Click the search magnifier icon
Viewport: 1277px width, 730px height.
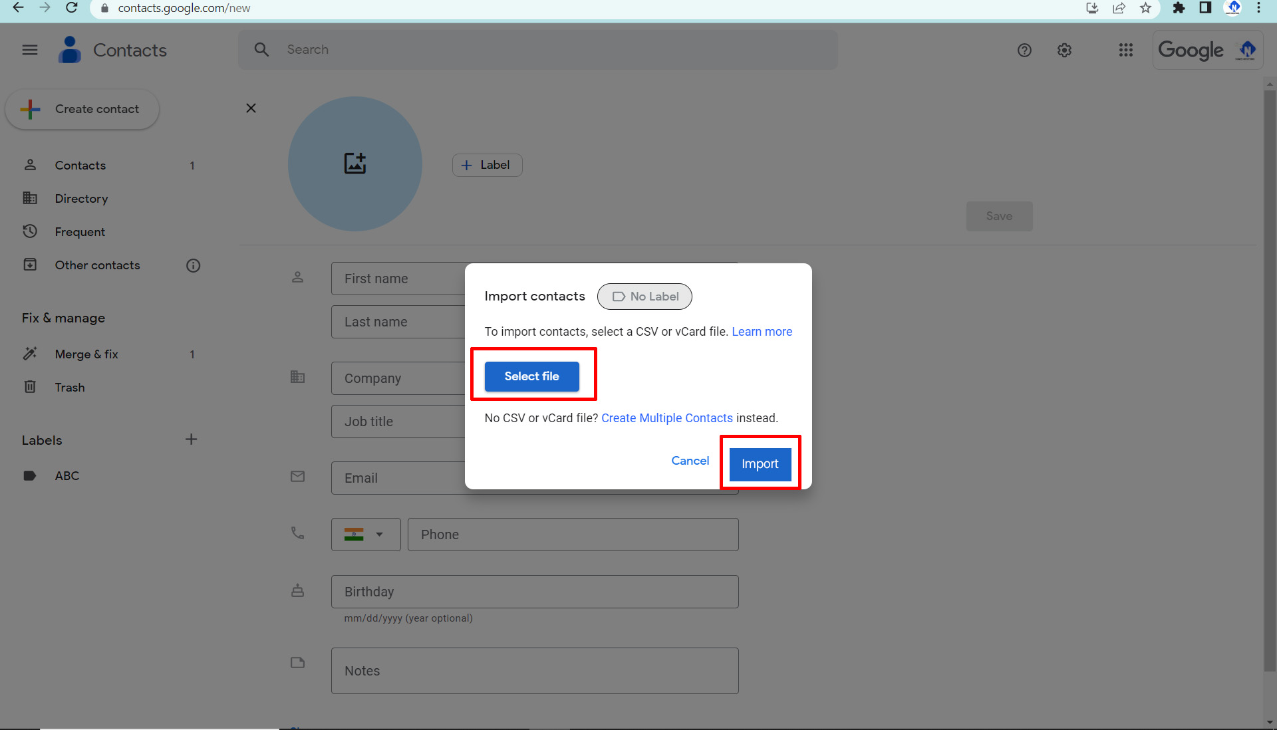(261, 49)
